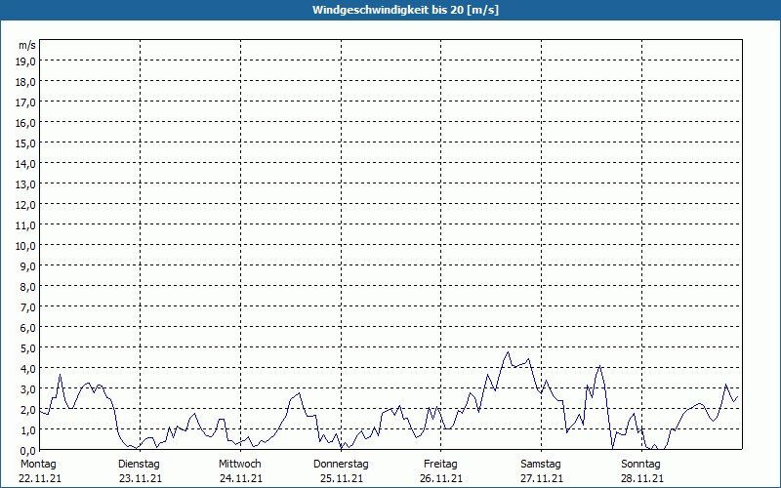
Task: Select the Mittwoch day label
Action: (239, 464)
